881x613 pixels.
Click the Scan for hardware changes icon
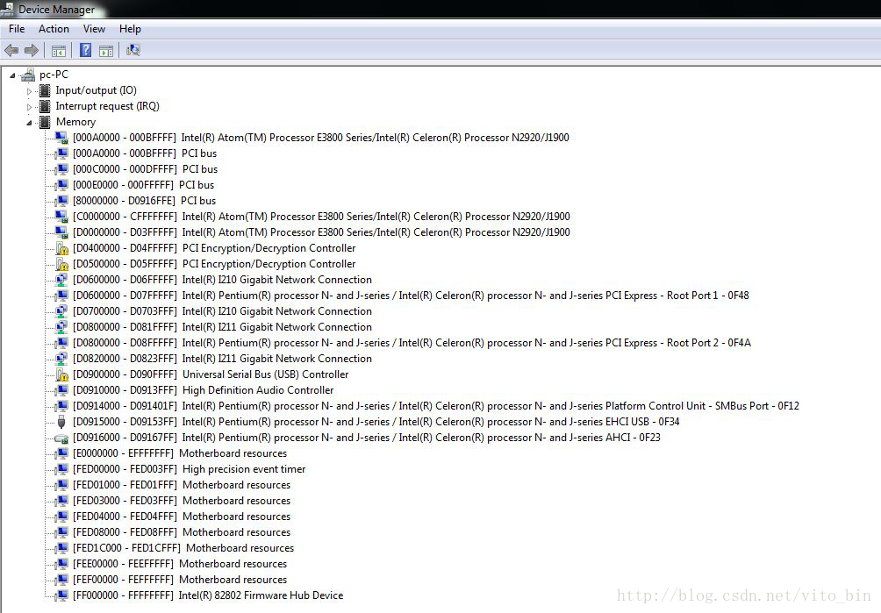133,51
